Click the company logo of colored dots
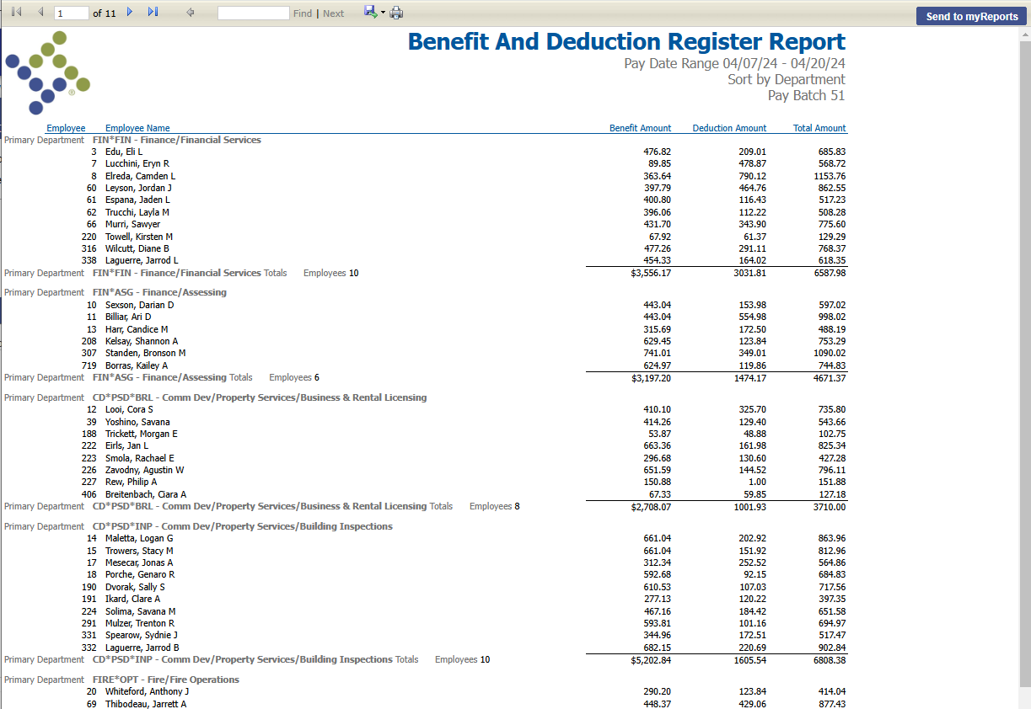This screenshot has height=709, width=1031. tap(47, 72)
